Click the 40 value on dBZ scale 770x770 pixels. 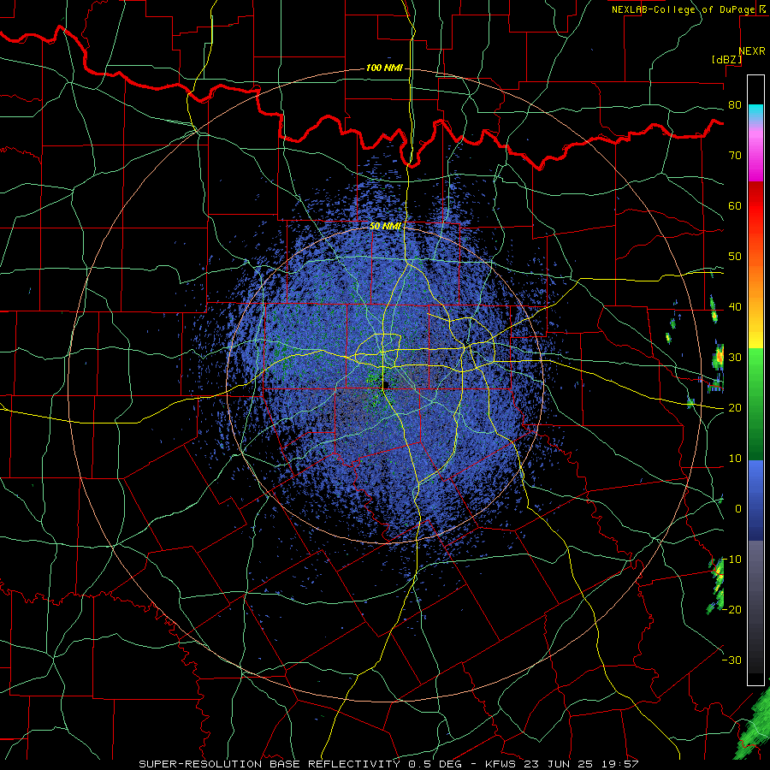[735, 307]
